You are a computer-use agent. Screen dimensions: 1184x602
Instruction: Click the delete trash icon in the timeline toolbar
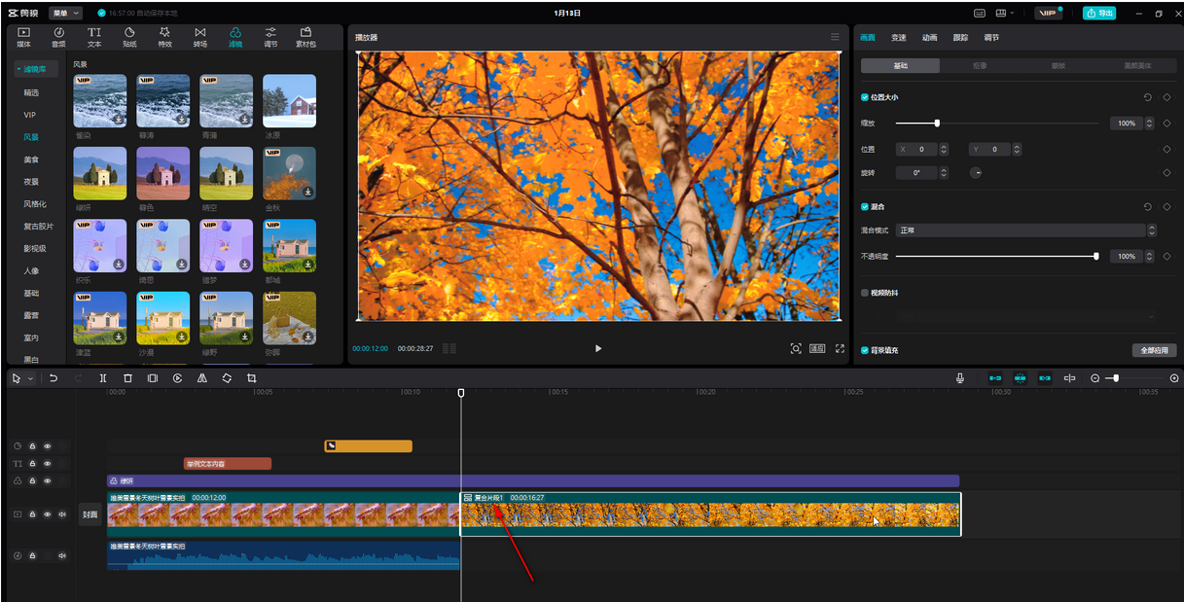click(x=127, y=378)
